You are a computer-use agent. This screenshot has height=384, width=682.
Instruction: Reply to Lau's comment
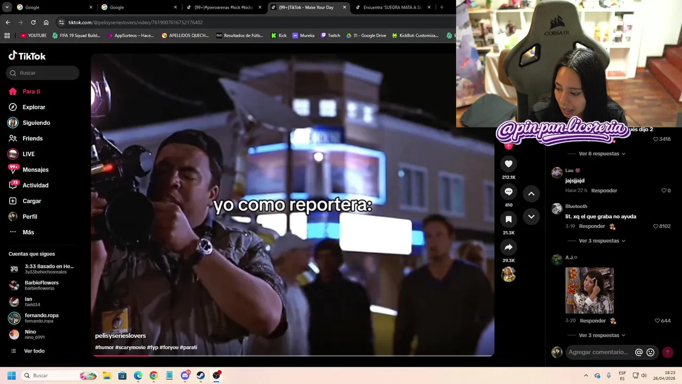coord(604,190)
